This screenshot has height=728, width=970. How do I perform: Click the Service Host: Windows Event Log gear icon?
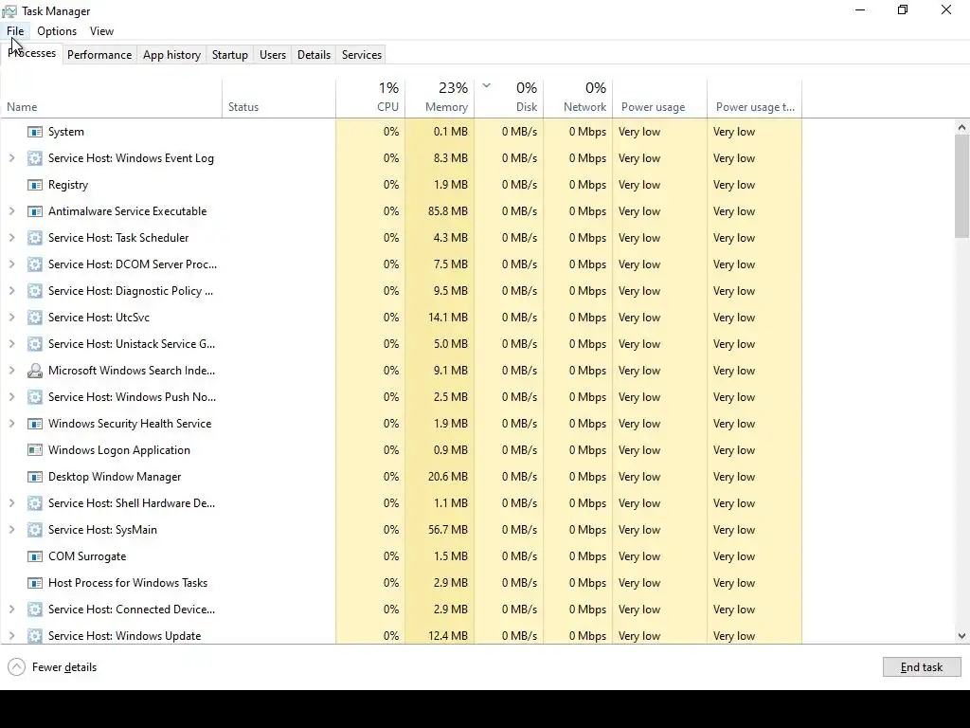[35, 158]
